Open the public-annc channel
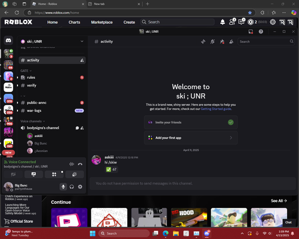Image resolution: width=299 pixels, height=239 pixels. (52, 103)
